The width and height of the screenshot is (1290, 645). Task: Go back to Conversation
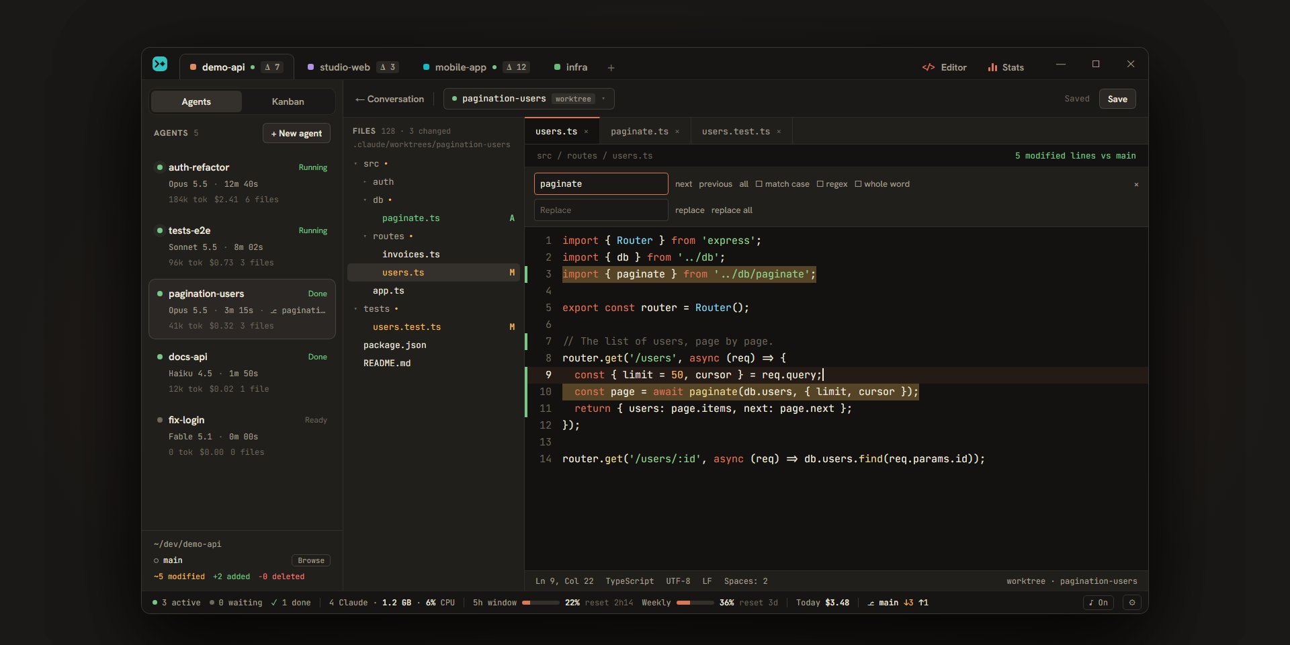coord(390,99)
